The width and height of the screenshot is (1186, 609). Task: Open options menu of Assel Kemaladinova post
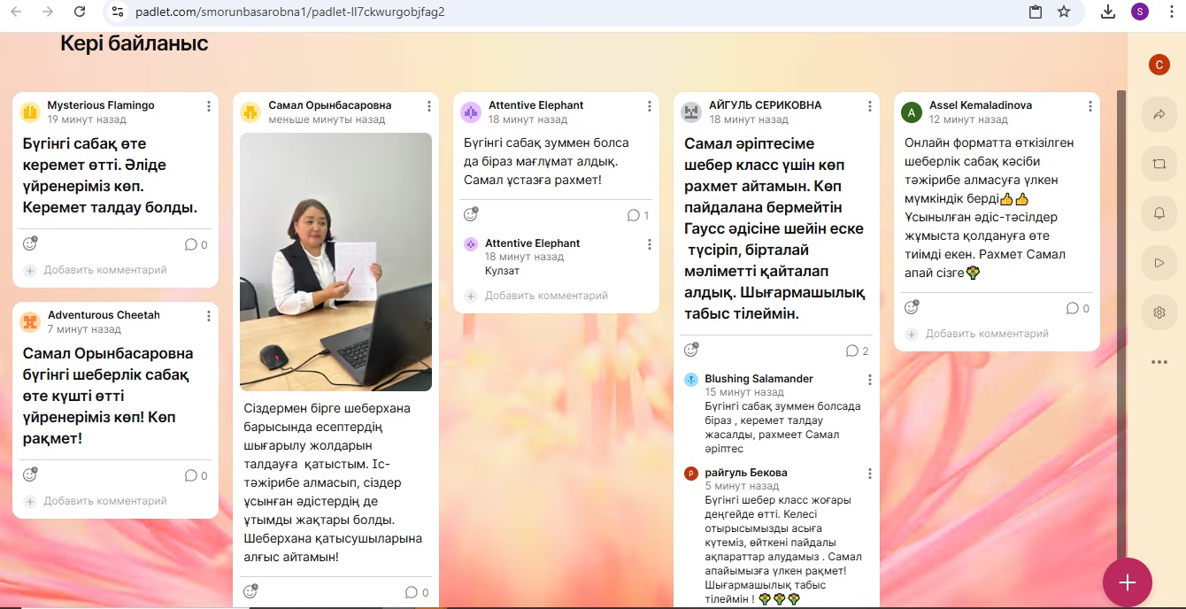click(x=1090, y=106)
